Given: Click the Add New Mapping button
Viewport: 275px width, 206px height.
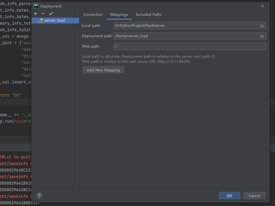Looking at the screenshot, I should (x=103, y=70).
